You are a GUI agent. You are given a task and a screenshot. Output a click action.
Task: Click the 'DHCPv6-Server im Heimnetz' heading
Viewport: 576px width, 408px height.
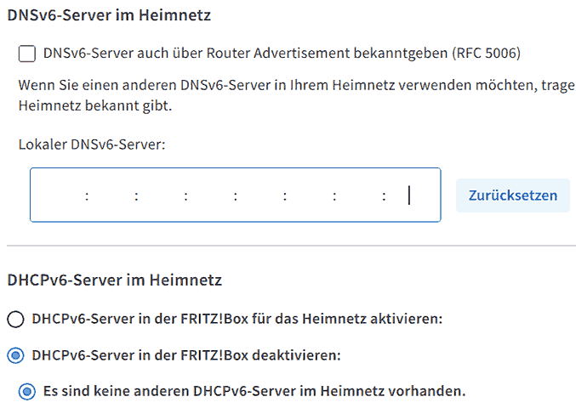click(114, 279)
